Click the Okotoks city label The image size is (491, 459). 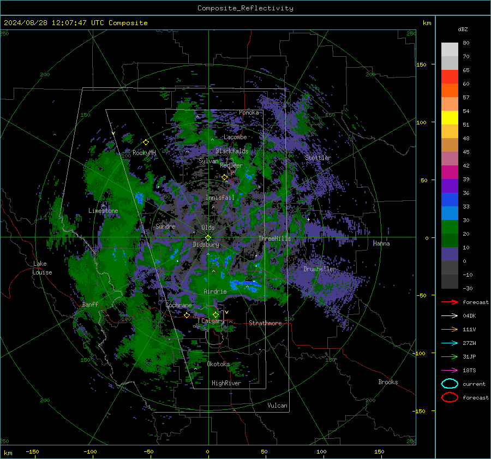[218, 364]
